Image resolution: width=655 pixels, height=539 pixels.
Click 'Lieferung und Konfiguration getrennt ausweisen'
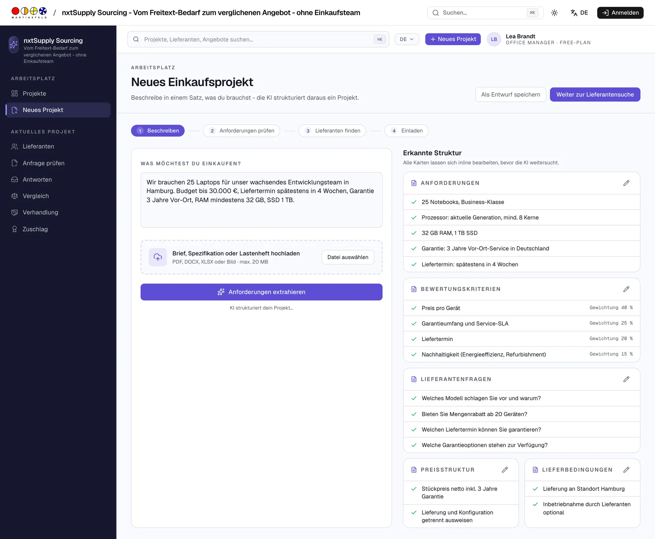click(x=457, y=516)
